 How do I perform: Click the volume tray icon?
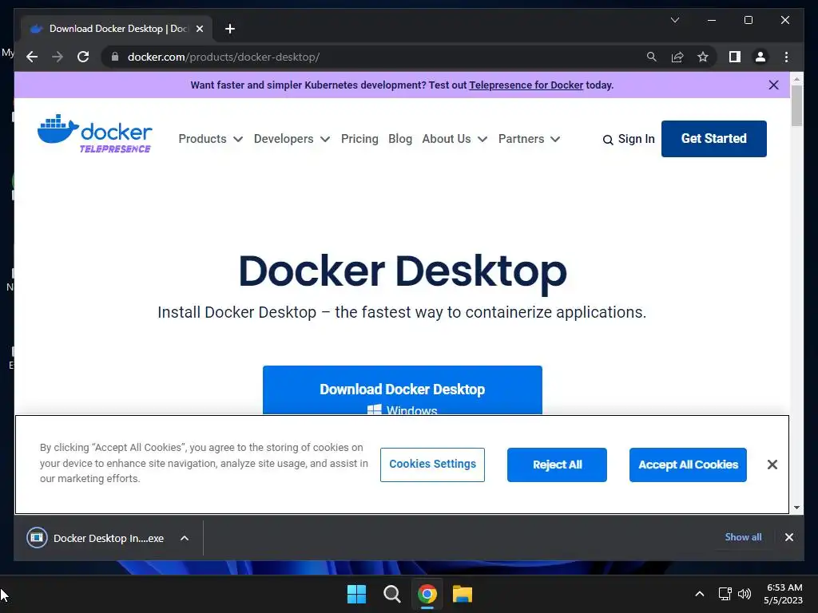coord(745,594)
